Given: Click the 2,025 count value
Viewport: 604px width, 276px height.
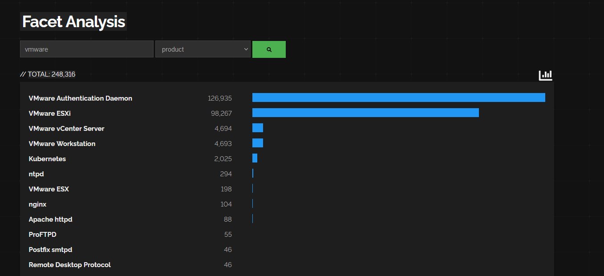Looking at the screenshot, I should (x=223, y=159).
